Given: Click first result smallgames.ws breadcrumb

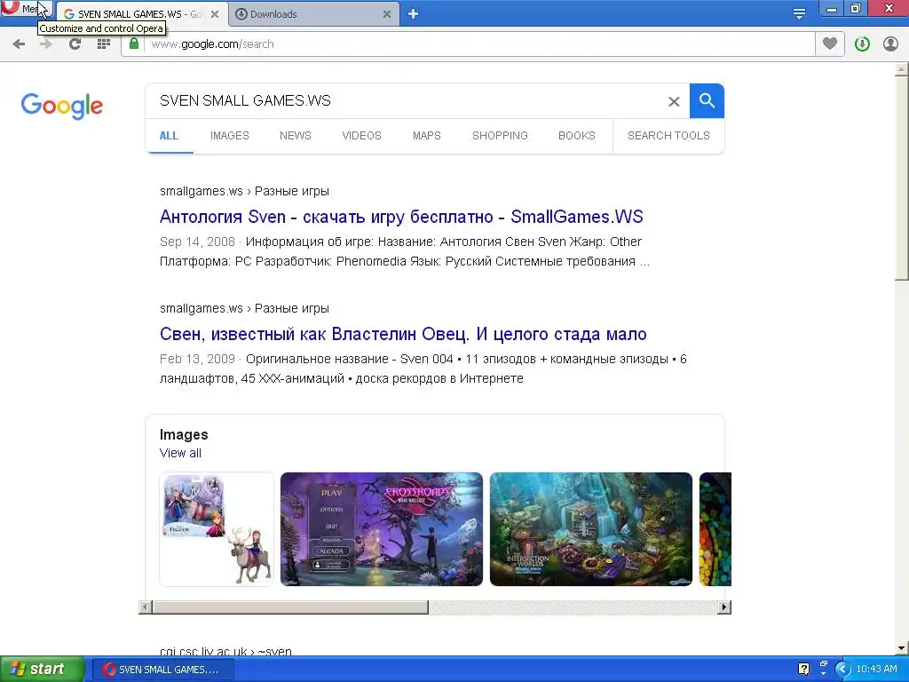Looking at the screenshot, I should [244, 191].
